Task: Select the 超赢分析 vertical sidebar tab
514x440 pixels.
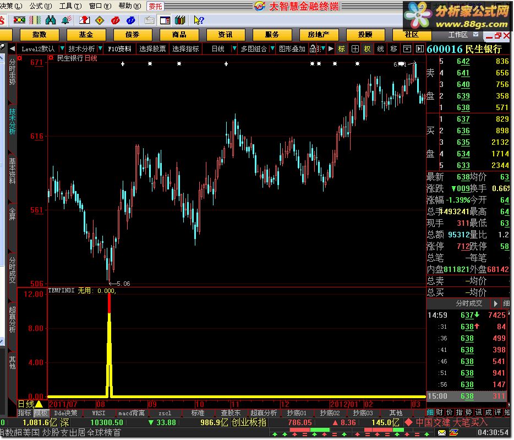Action: coord(12,319)
